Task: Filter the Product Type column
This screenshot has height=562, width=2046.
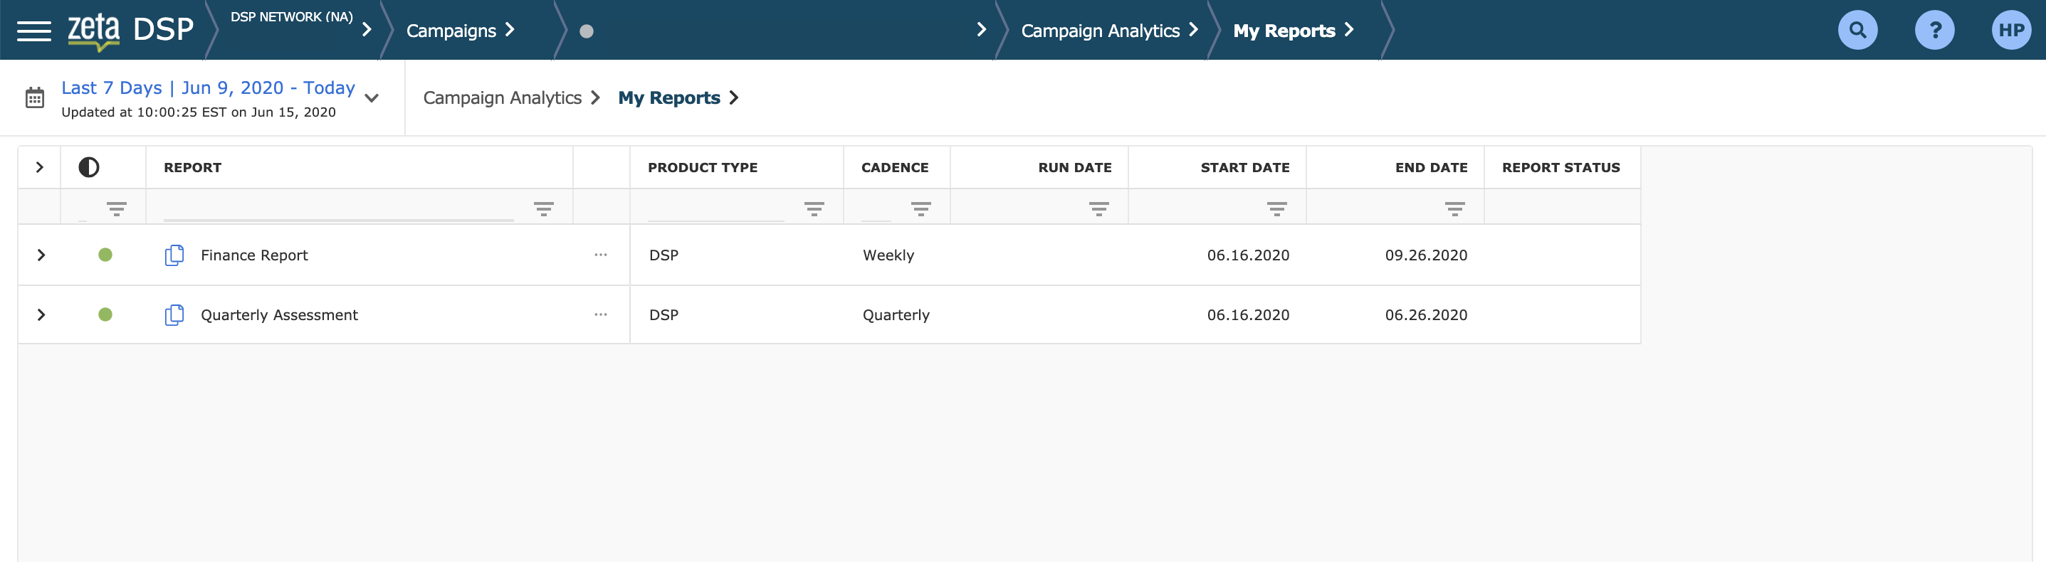Action: [813, 208]
